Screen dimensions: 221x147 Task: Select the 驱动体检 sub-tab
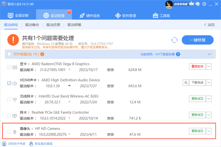pyautogui.click(x=11, y=25)
